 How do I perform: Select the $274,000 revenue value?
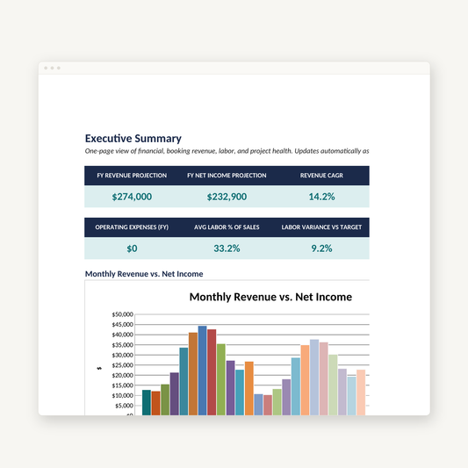pyautogui.click(x=132, y=197)
